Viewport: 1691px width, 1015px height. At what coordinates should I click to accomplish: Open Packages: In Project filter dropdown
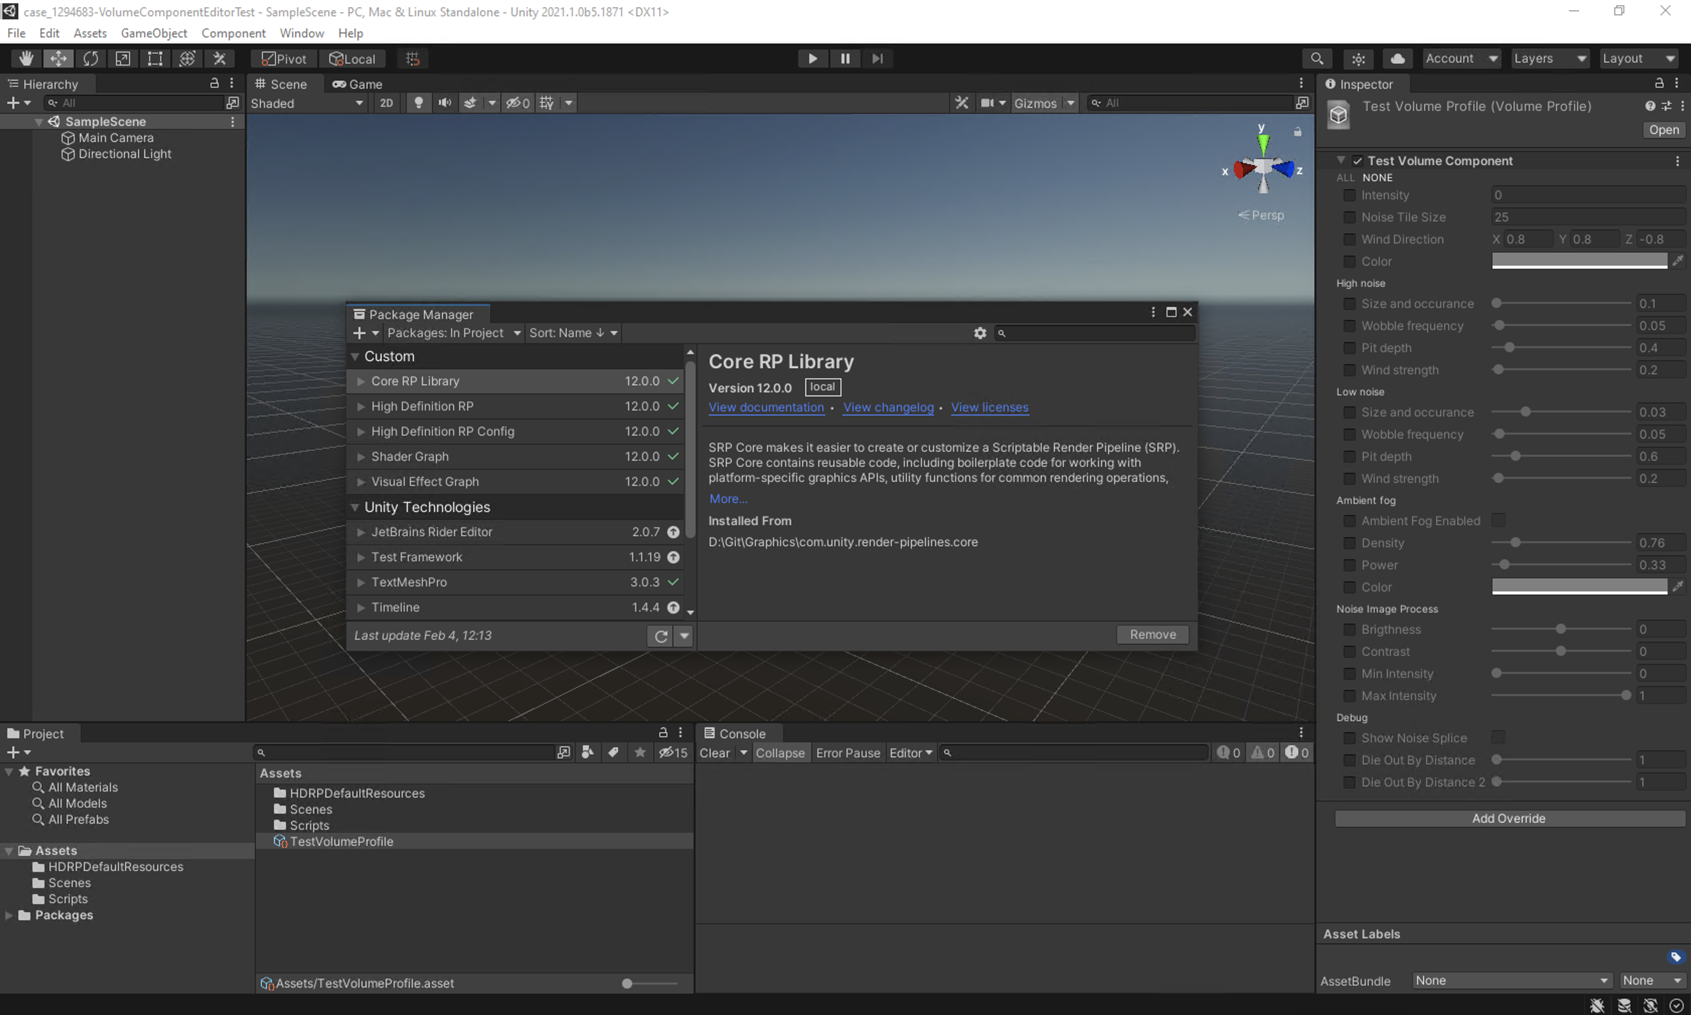coord(454,333)
